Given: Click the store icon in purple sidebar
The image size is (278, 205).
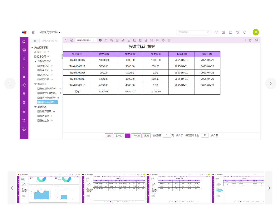Looking at the screenshot, I should 24,94.
